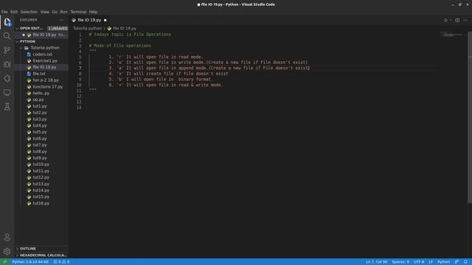472x265 pixels.
Task: Open hello..py in the explorer
Action: [41, 93]
